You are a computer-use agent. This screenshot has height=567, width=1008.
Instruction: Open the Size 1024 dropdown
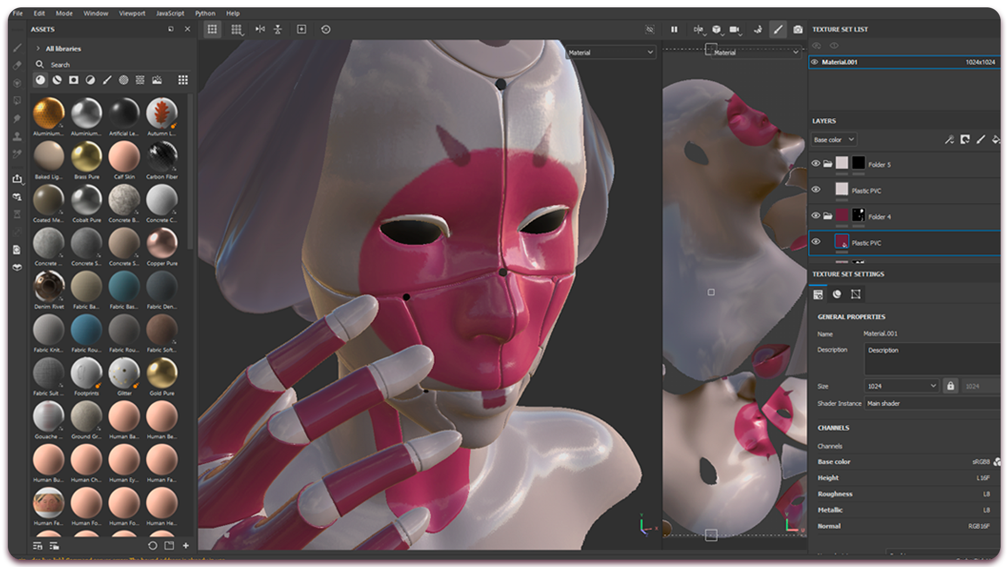click(901, 386)
